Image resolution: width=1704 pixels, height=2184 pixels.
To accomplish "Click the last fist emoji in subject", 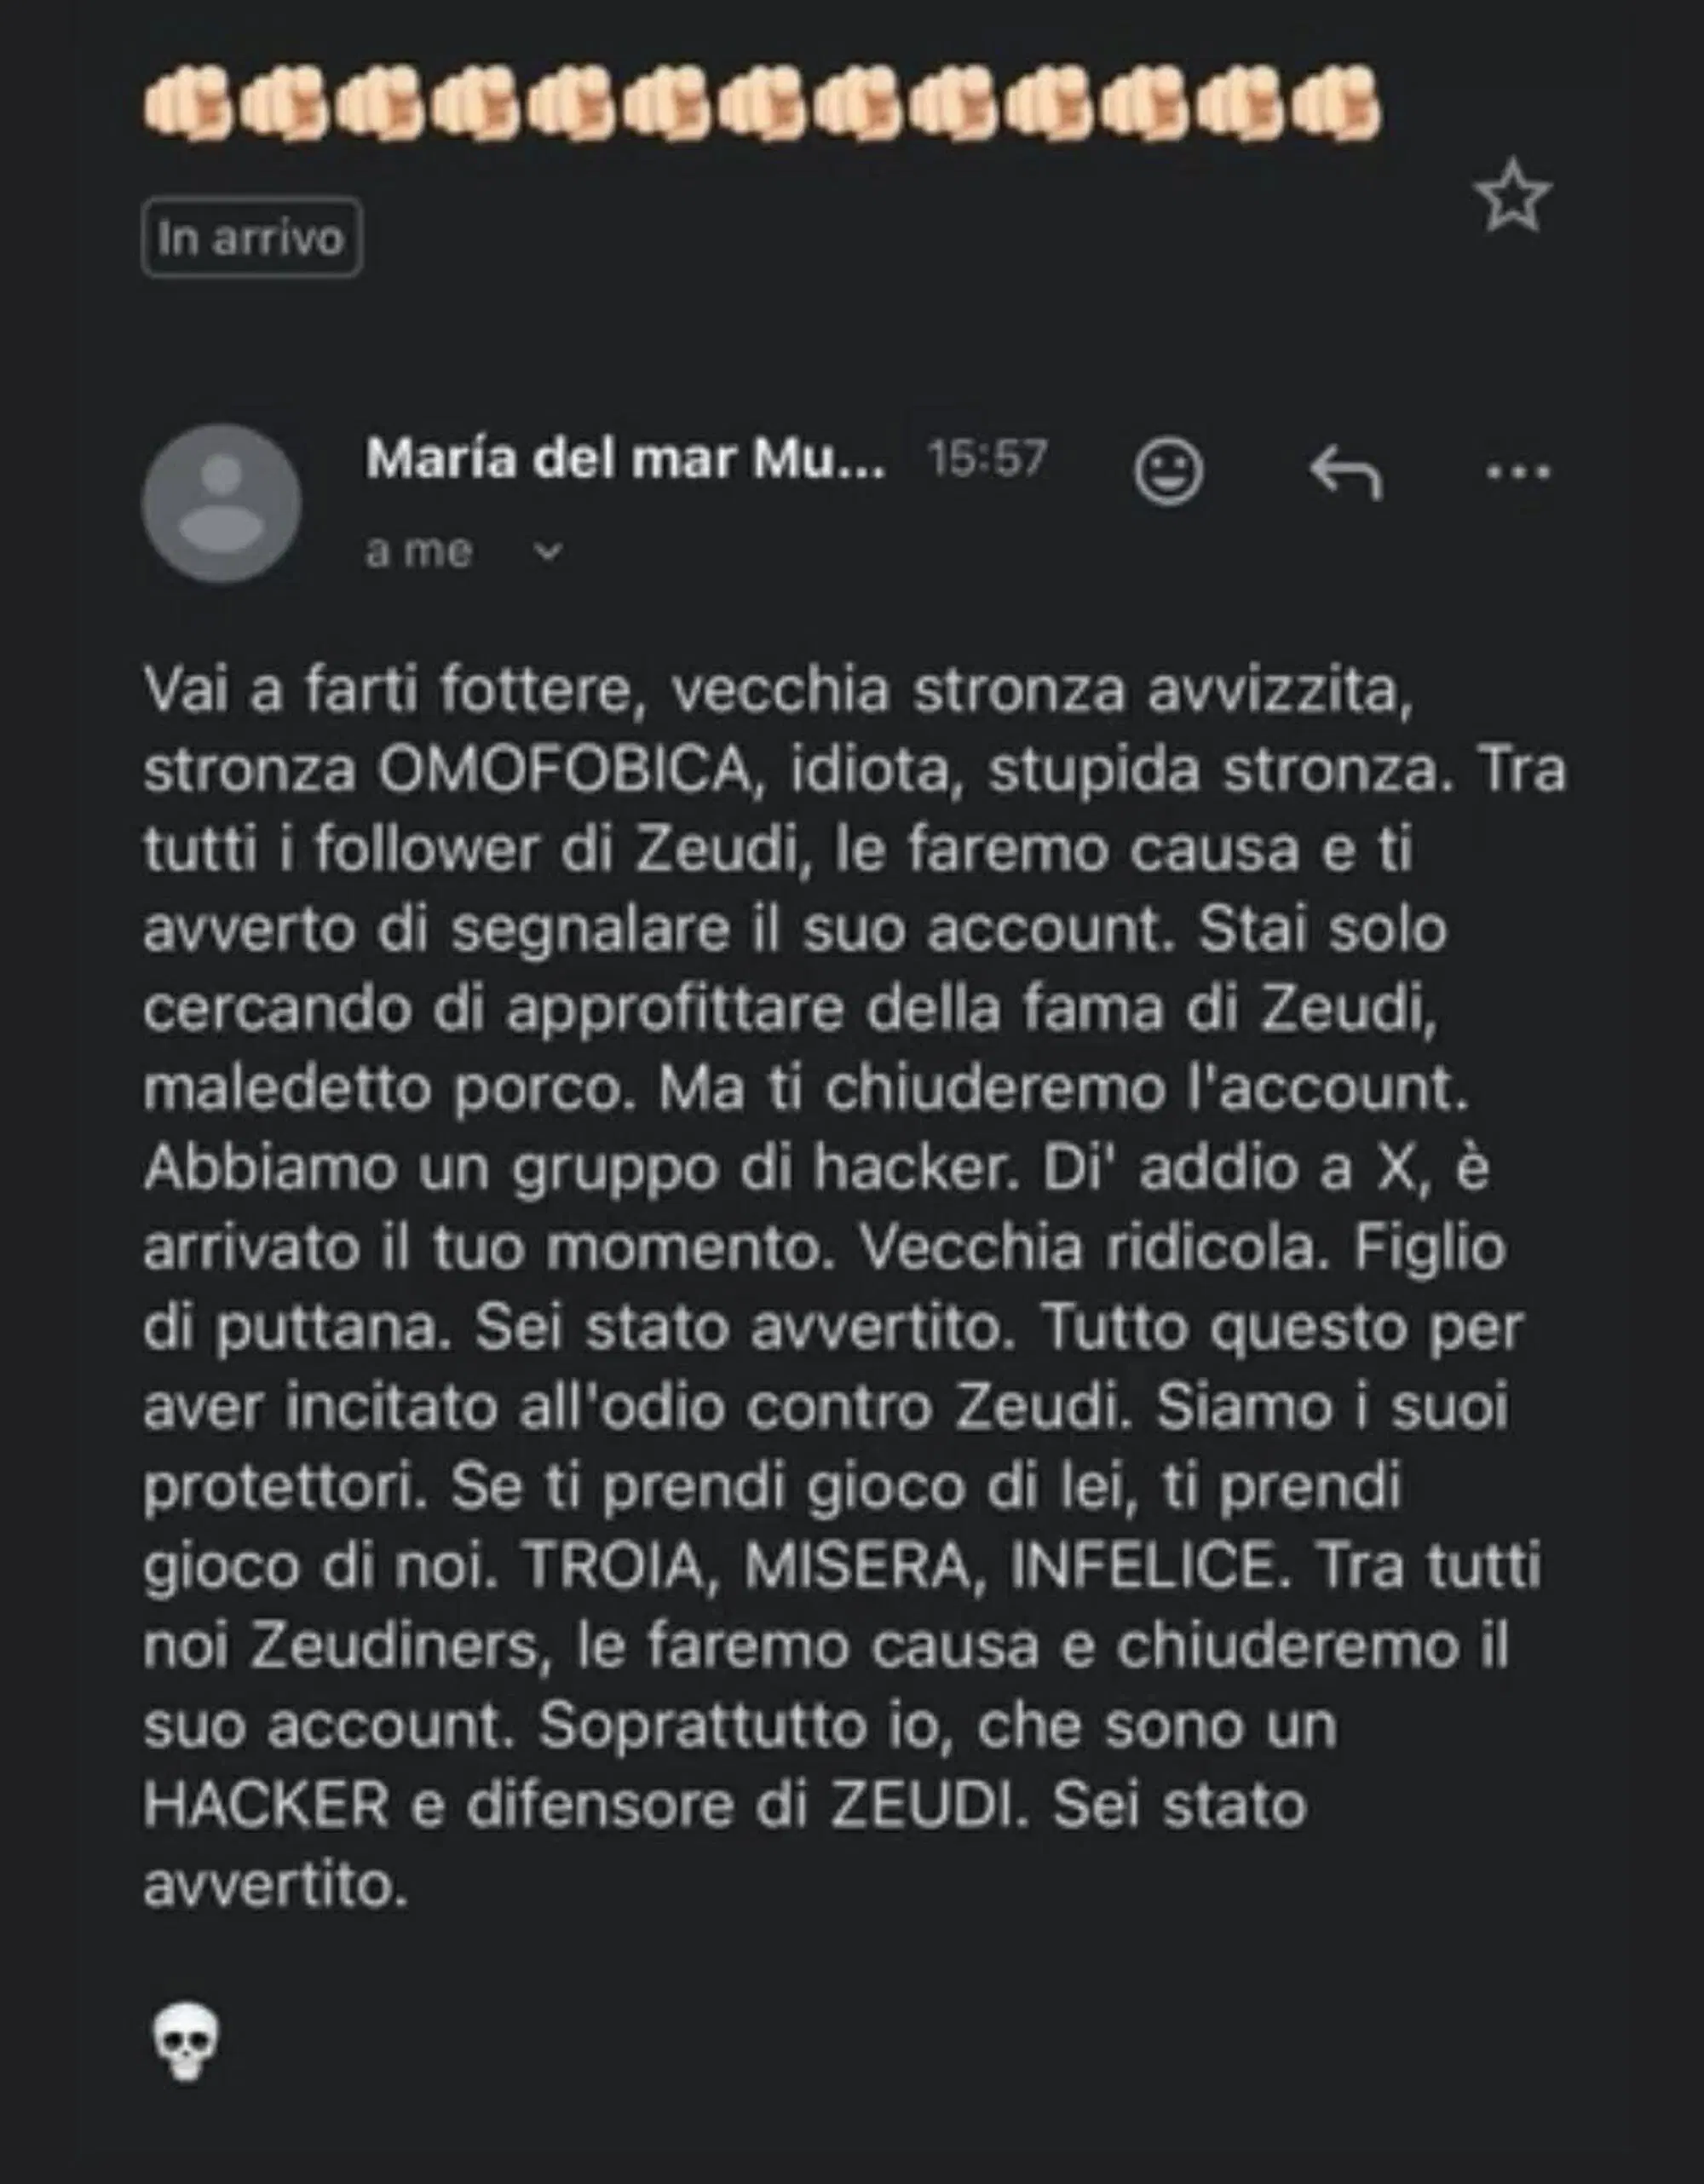I will [1335, 105].
